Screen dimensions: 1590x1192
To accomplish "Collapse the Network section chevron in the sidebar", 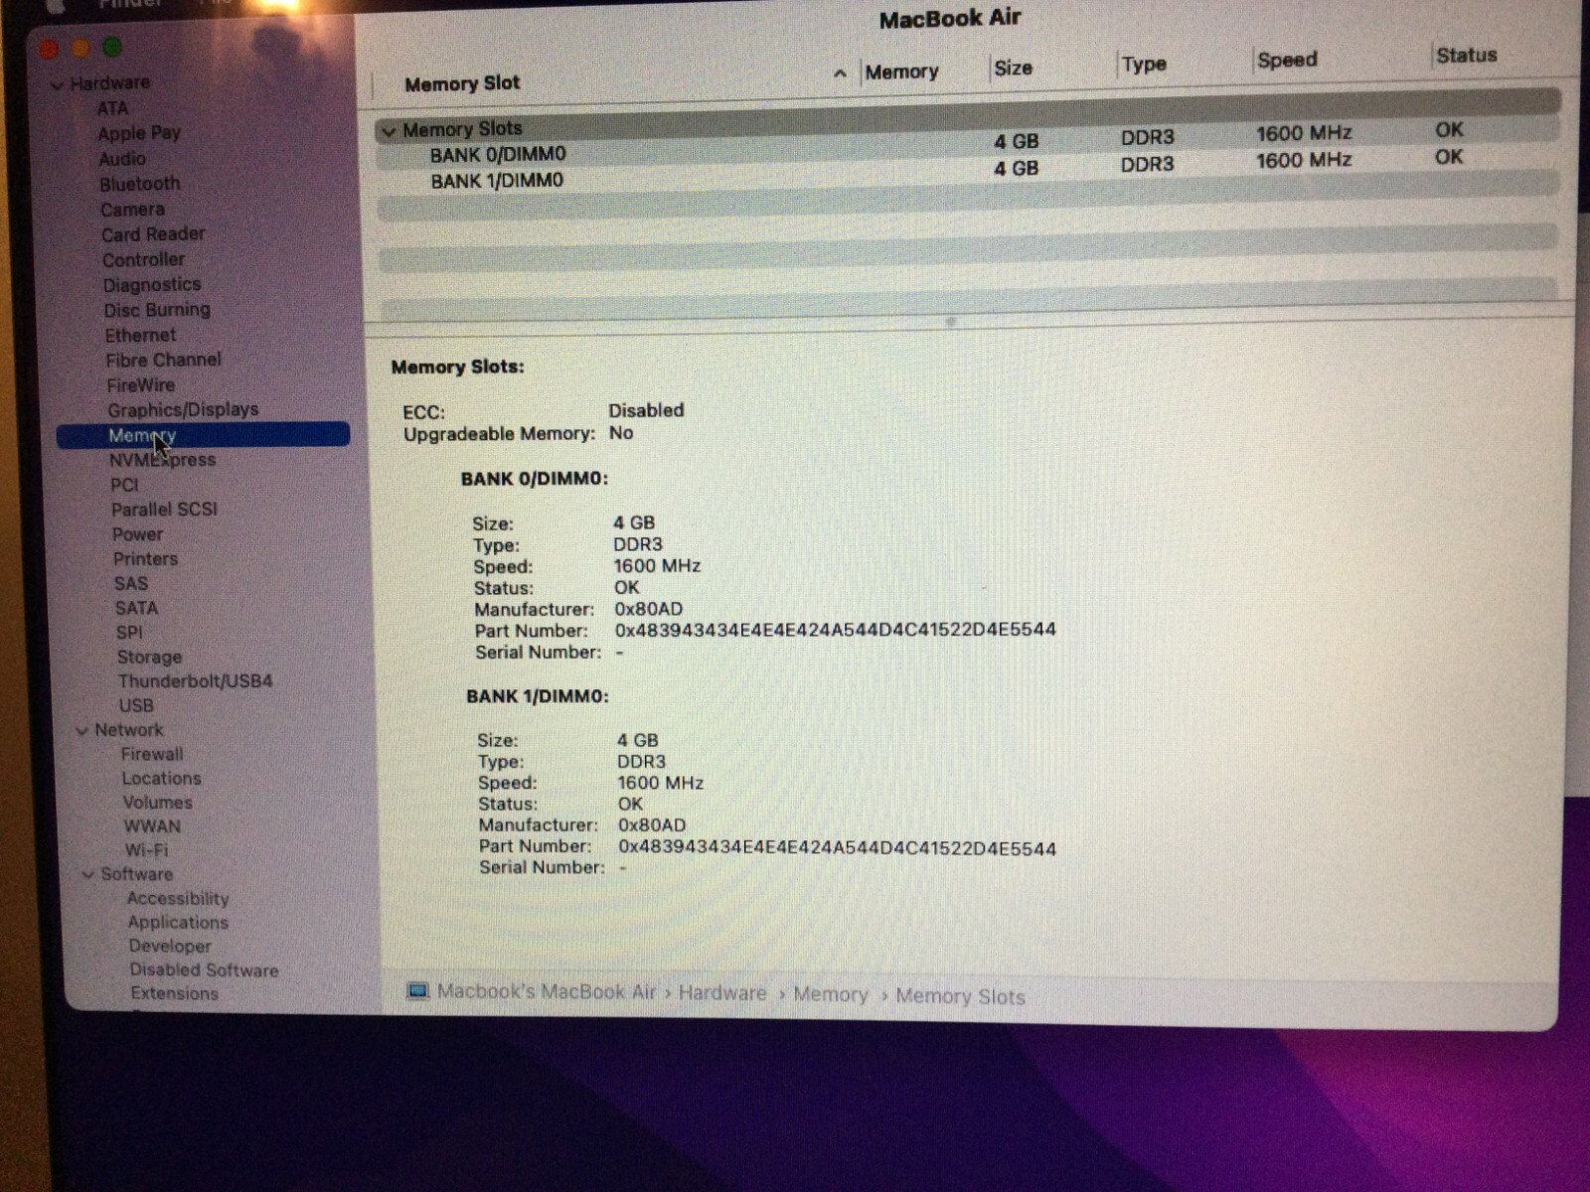I will click(81, 731).
